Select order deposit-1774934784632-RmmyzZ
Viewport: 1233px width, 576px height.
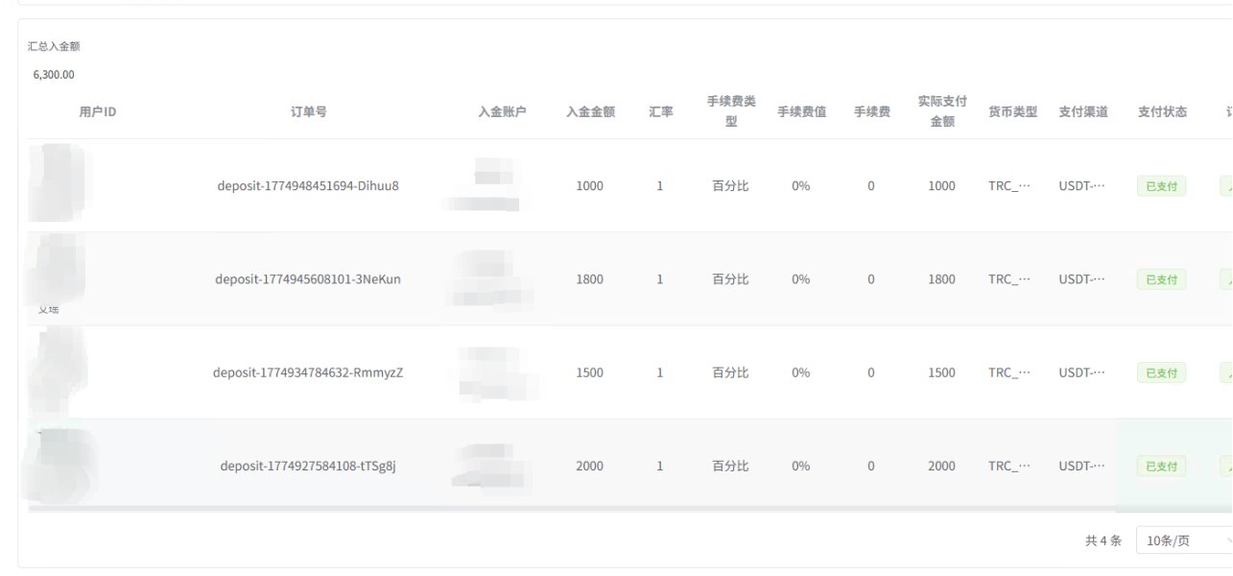308,372
